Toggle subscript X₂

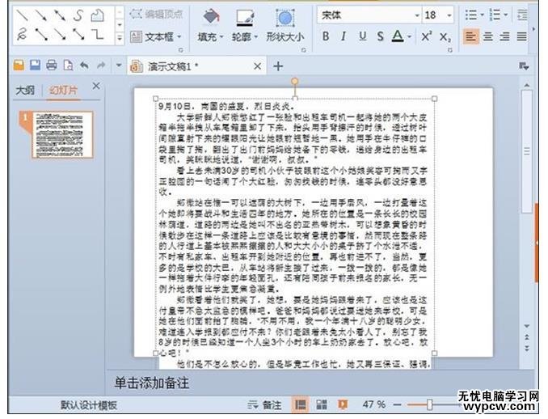[445, 36]
